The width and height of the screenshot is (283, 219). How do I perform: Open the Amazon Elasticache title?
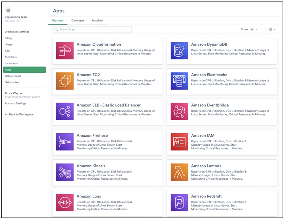[x=209, y=75]
